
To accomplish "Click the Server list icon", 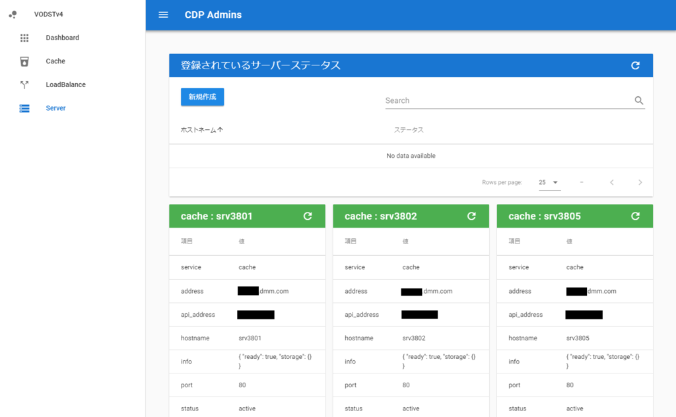I will (24, 108).
